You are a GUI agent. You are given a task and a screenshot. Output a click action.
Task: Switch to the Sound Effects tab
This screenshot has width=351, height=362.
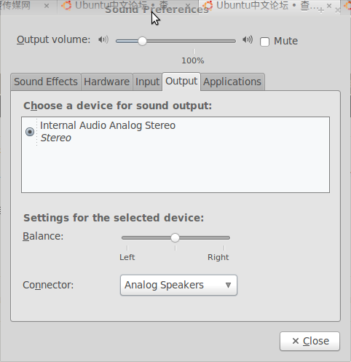(46, 82)
